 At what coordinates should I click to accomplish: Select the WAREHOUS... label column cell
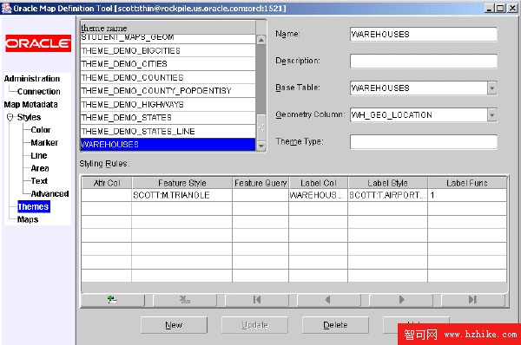pos(319,195)
